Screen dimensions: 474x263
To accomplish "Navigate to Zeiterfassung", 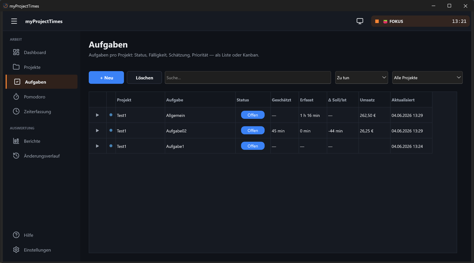I will (x=41, y=112).
